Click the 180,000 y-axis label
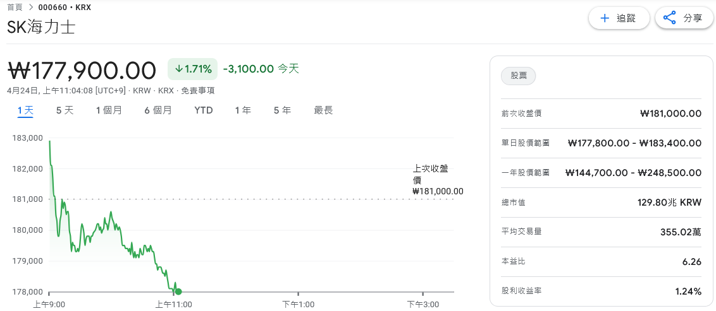 click(26, 230)
